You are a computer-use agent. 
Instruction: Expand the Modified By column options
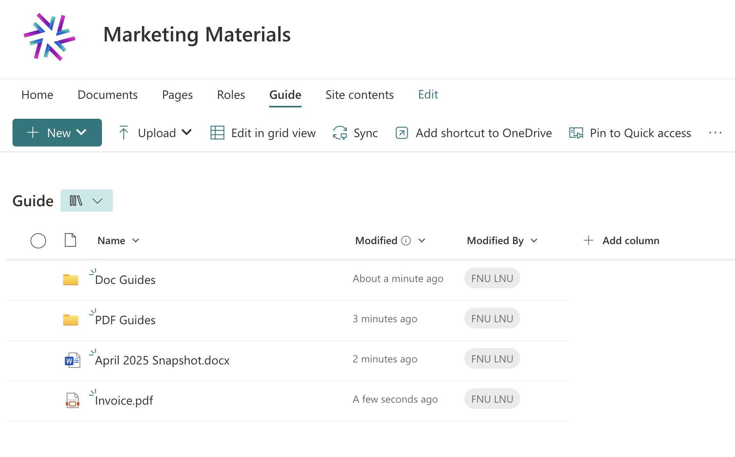coord(534,241)
